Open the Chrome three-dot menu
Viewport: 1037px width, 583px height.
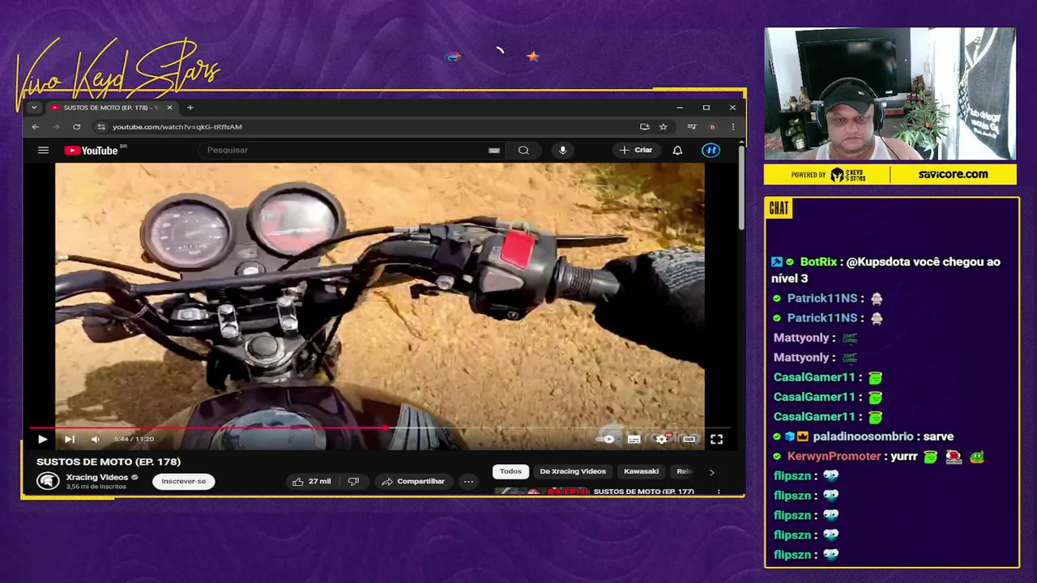(x=732, y=127)
